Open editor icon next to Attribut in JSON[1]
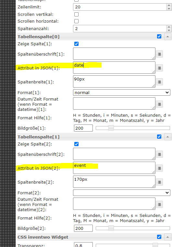This screenshot has height=247, width=172. pos(159,68)
